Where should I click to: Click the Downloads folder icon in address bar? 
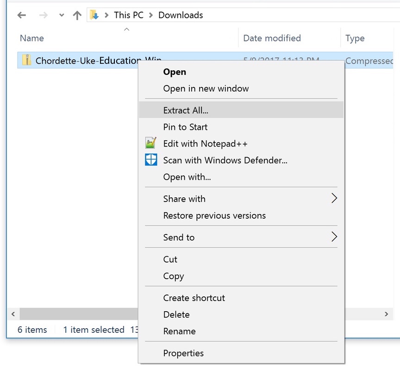click(x=94, y=15)
